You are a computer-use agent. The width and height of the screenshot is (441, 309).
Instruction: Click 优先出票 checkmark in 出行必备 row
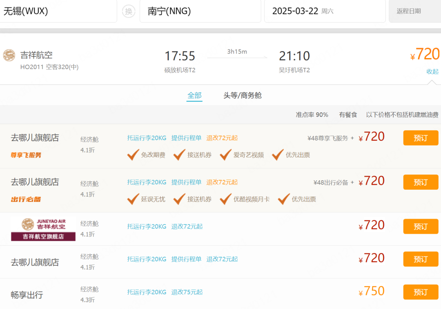click(284, 199)
